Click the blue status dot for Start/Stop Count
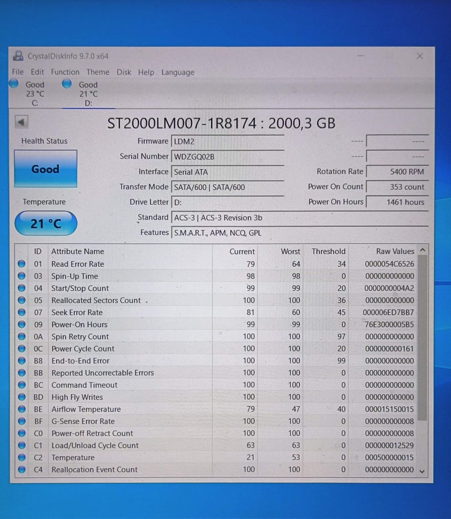The height and width of the screenshot is (519, 451). coord(22,288)
